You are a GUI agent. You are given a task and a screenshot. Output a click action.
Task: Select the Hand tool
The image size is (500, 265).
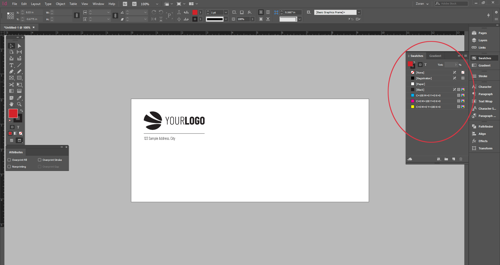(11, 104)
